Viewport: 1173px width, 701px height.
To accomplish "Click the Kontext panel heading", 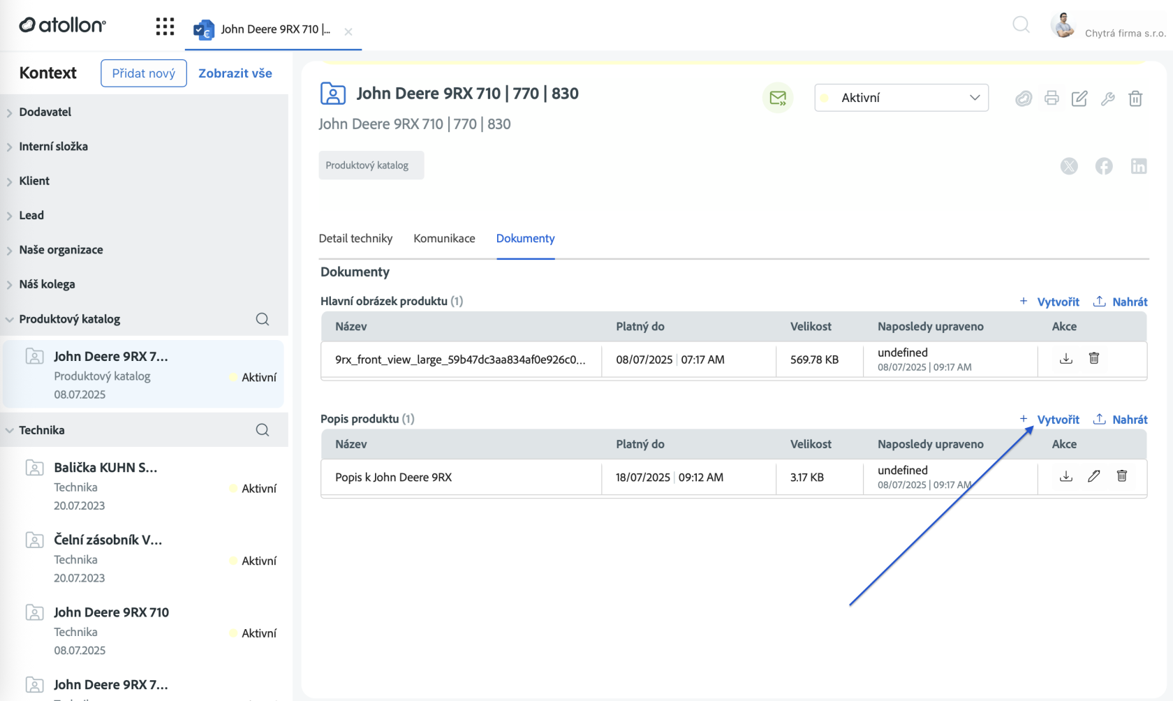I will (48, 73).
